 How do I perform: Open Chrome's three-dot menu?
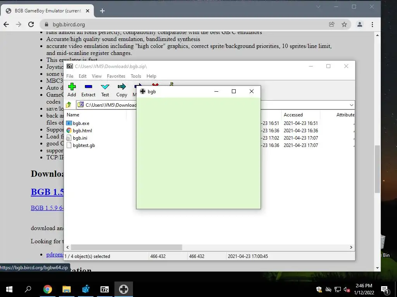click(372, 24)
